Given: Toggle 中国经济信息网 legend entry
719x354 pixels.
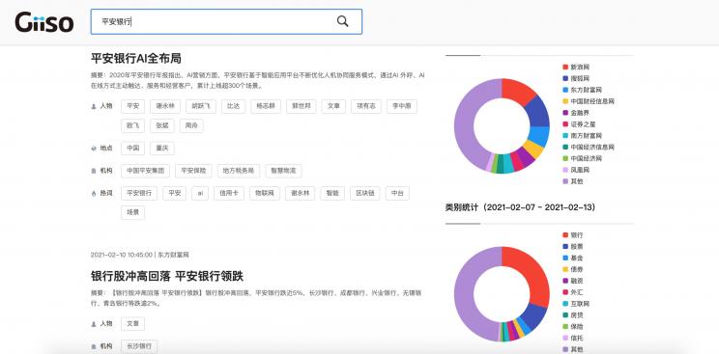Looking at the screenshot, I should pyautogui.click(x=589, y=147).
